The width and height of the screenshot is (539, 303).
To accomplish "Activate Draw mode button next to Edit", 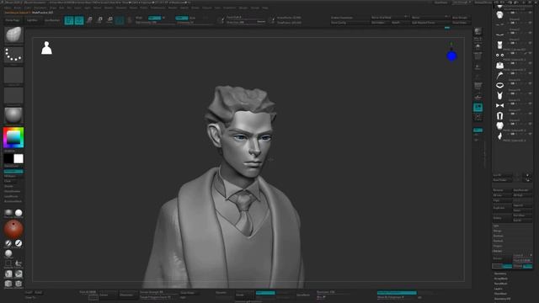I will pyautogui.click(x=79, y=20).
